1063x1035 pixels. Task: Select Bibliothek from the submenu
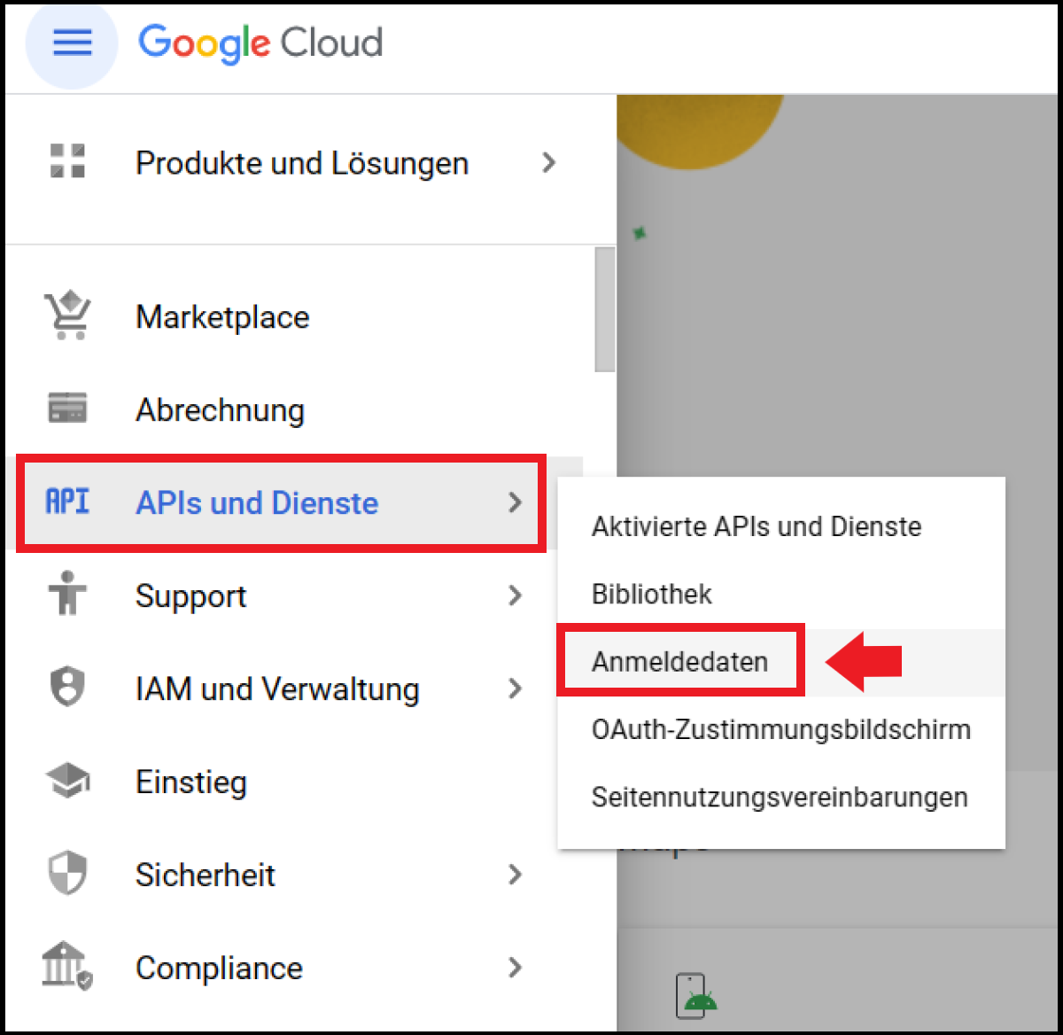click(x=780, y=594)
